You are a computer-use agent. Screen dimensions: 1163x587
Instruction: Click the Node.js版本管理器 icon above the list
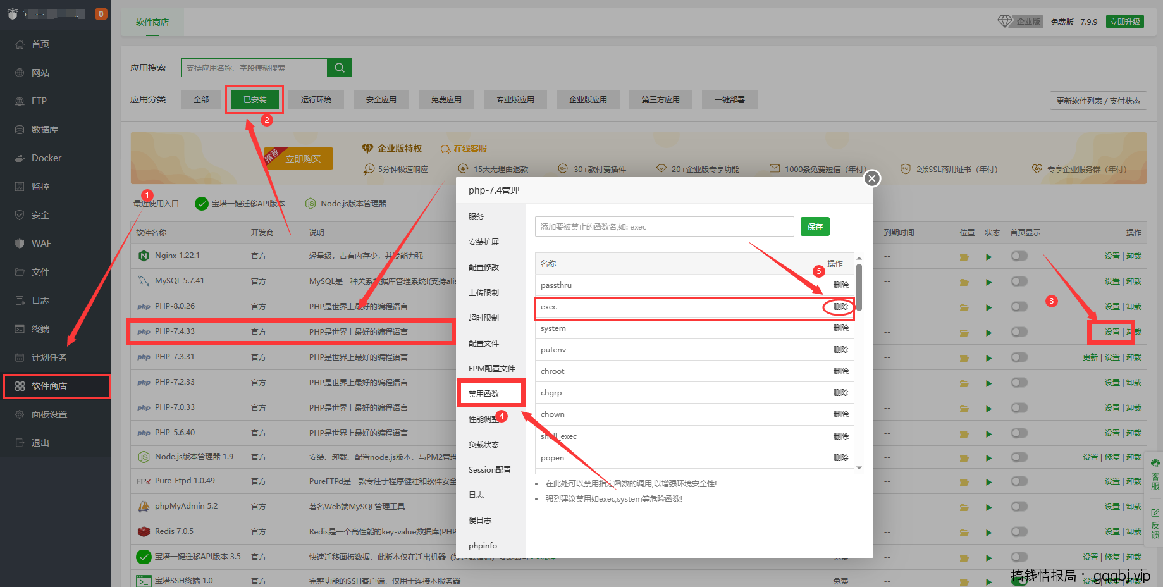pos(310,203)
